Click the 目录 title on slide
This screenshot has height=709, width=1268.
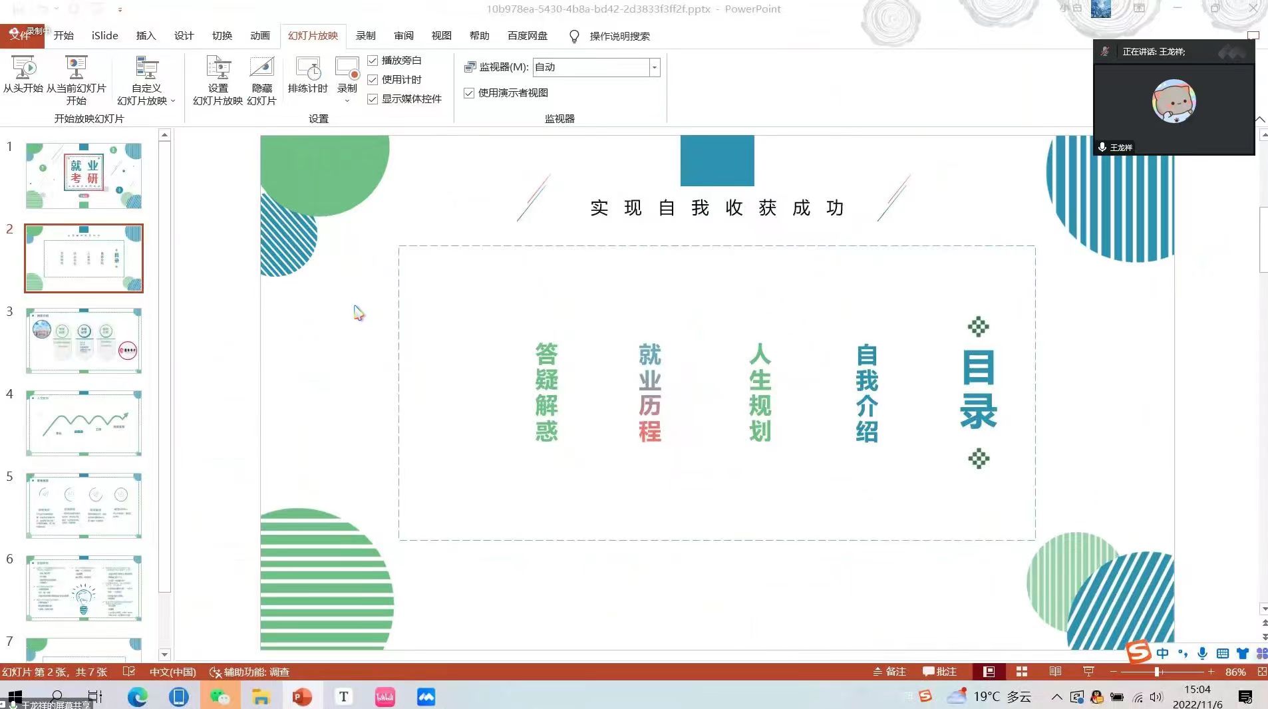tap(979, 390)
